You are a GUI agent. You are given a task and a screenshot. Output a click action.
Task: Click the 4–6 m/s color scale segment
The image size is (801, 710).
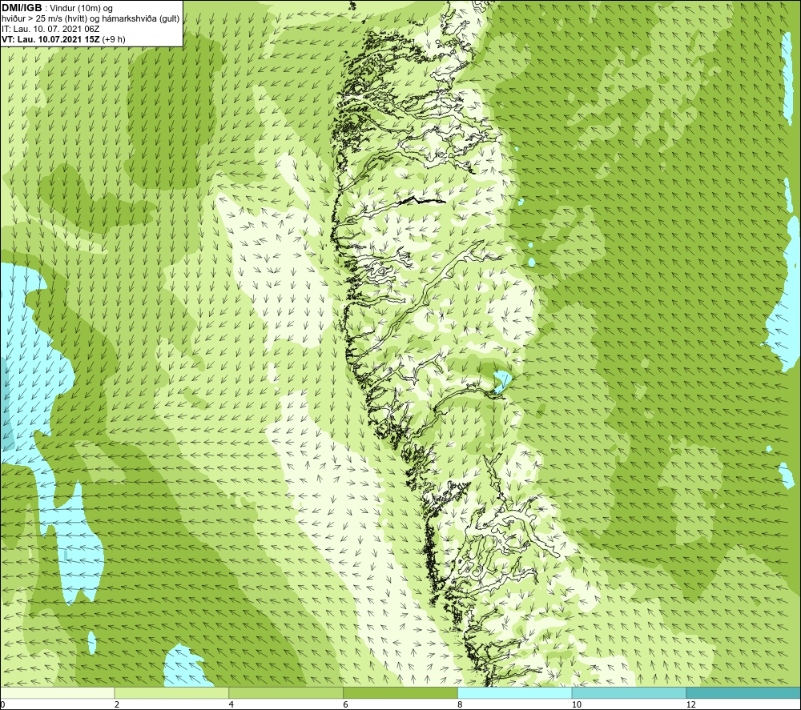[286, 692]
